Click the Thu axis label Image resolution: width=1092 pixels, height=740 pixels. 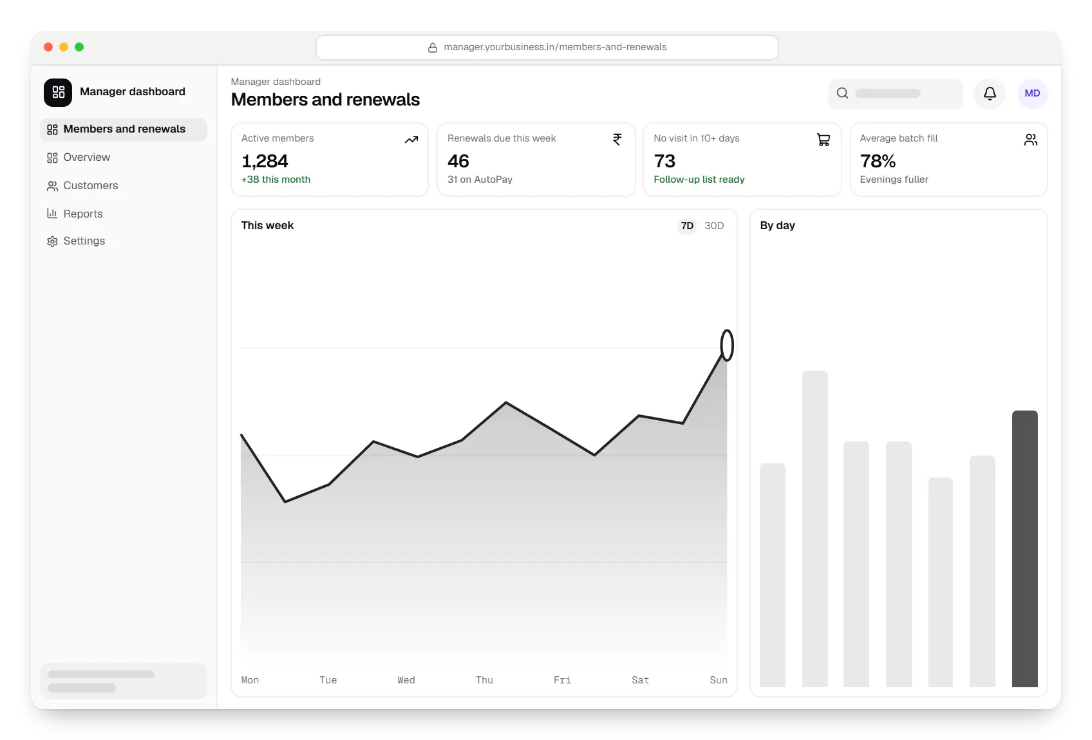click(x=484, y=680)
